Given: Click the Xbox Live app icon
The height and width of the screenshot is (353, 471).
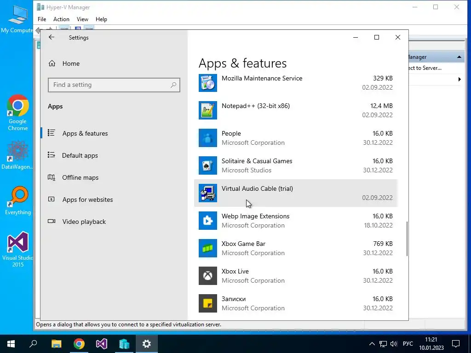Looking at the screenshot, I should pos(207,276).
